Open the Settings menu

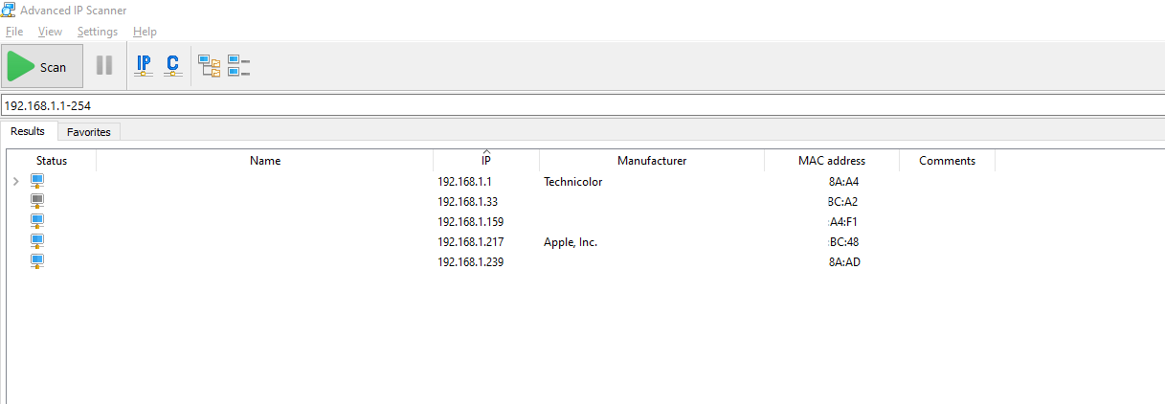[x=98, y=32]
